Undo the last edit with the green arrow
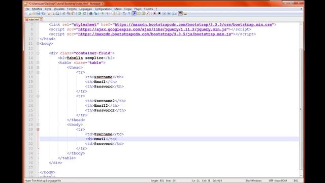Viewport: 325px width, 183px height. coord(80,14)
